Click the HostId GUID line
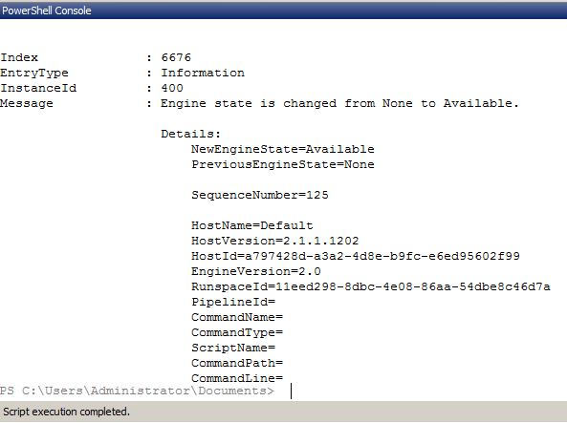The image size is (567, 423). [356, 256]
